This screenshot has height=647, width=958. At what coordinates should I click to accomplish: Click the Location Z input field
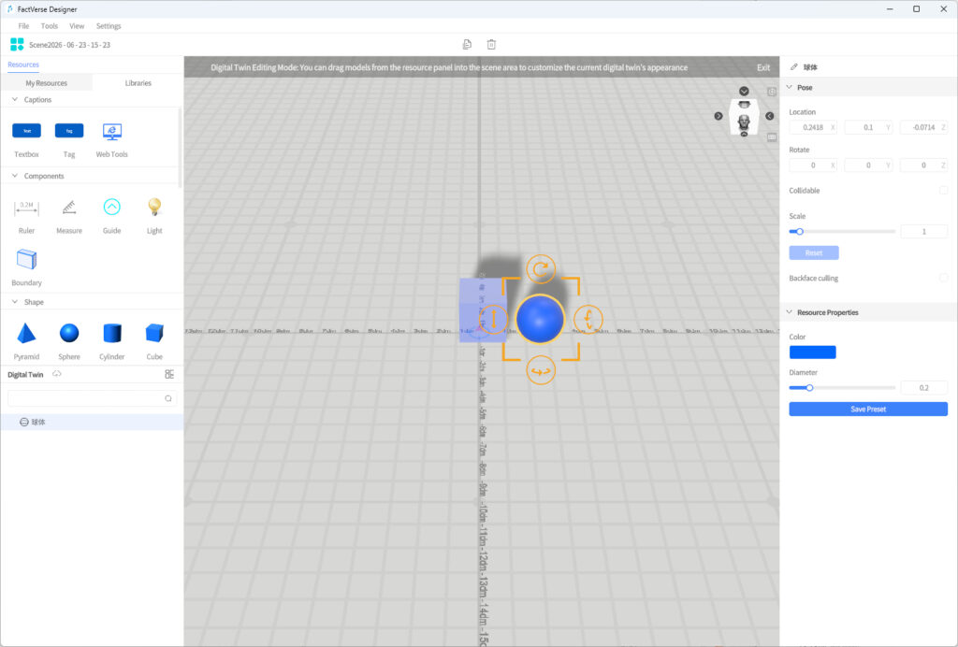pos(923,127)
